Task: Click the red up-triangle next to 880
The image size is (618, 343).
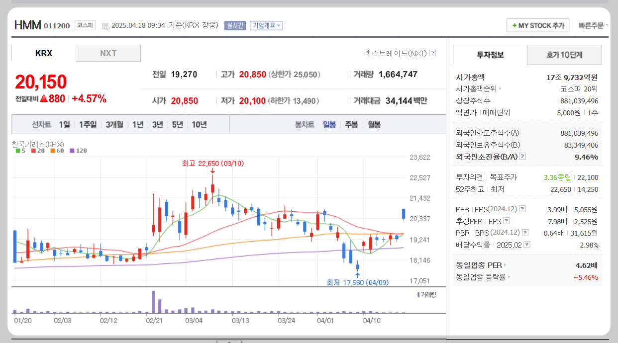Action: click(x=44, y=98)
